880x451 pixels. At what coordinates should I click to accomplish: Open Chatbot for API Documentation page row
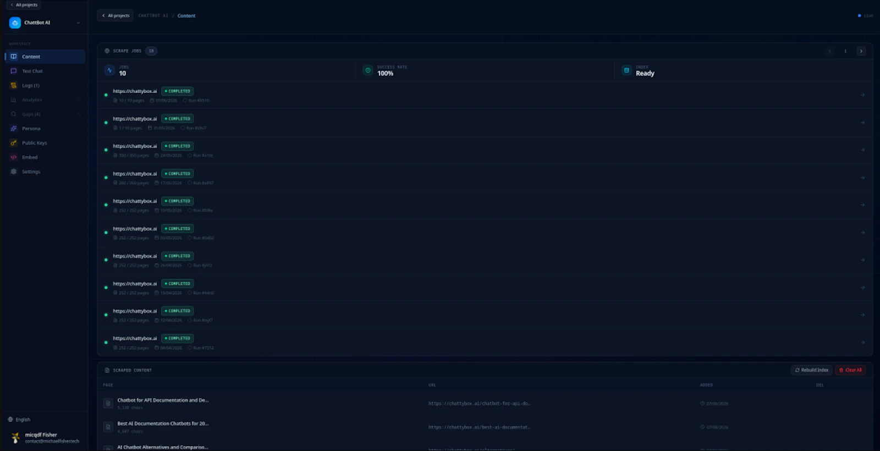tap(485, 403)
